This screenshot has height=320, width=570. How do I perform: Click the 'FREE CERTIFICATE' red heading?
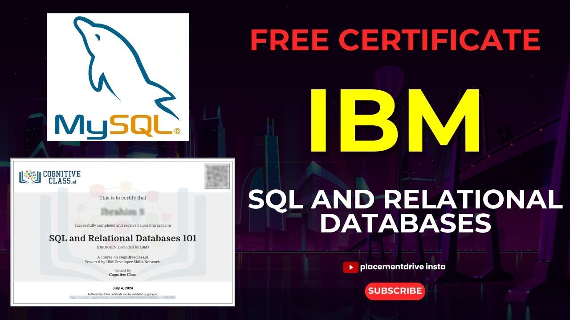point(395,40)
